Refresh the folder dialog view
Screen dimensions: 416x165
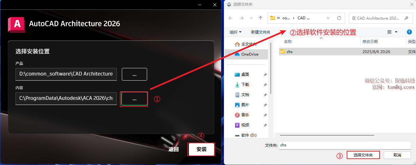[339, 18]
